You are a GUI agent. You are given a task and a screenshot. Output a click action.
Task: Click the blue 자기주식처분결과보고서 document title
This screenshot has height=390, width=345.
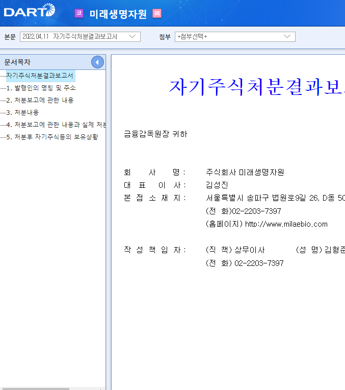257,87
